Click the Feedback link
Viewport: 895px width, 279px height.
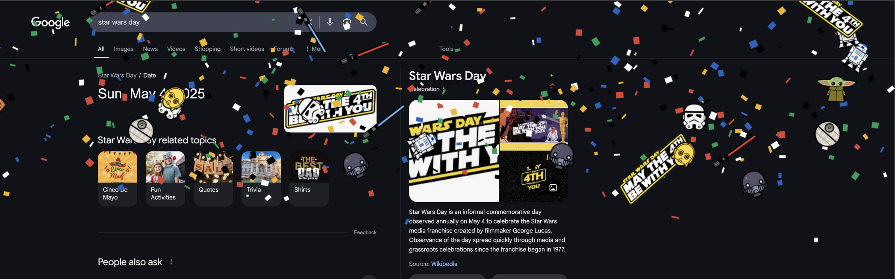point(365,232)
